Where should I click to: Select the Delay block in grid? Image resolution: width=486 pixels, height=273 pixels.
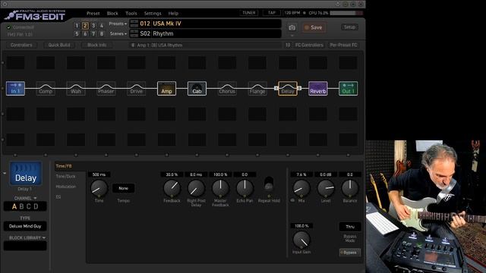coord(288,89)
